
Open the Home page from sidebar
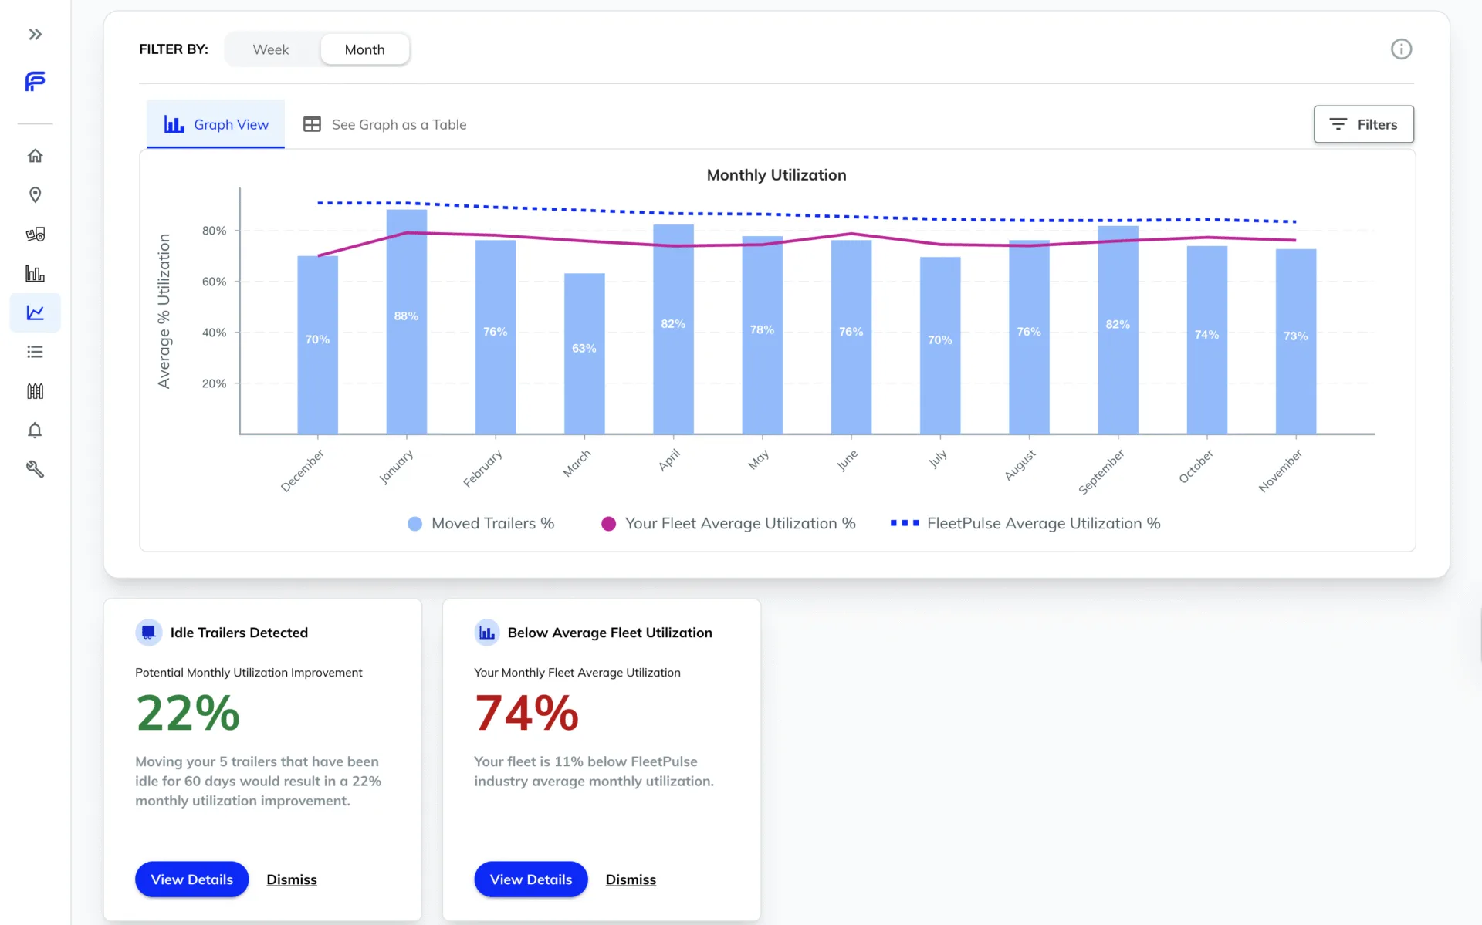pyautogui.click(x=35, y=156)
